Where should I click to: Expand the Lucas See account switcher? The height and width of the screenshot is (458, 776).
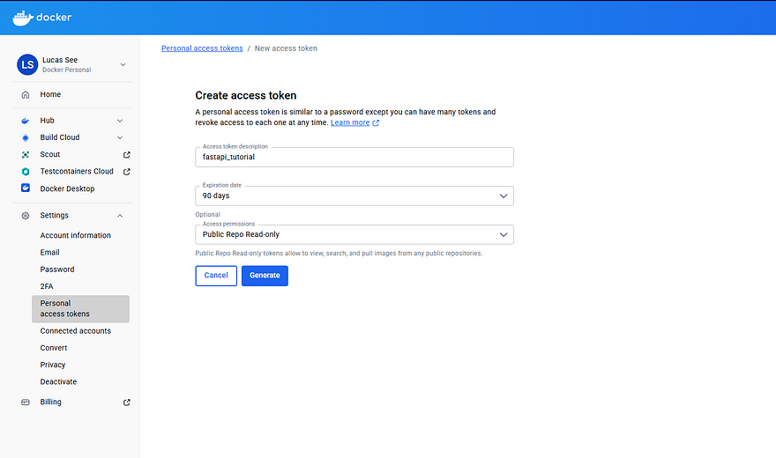tap(123, 64)
